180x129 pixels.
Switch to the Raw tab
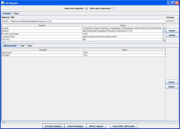point(16,13)
